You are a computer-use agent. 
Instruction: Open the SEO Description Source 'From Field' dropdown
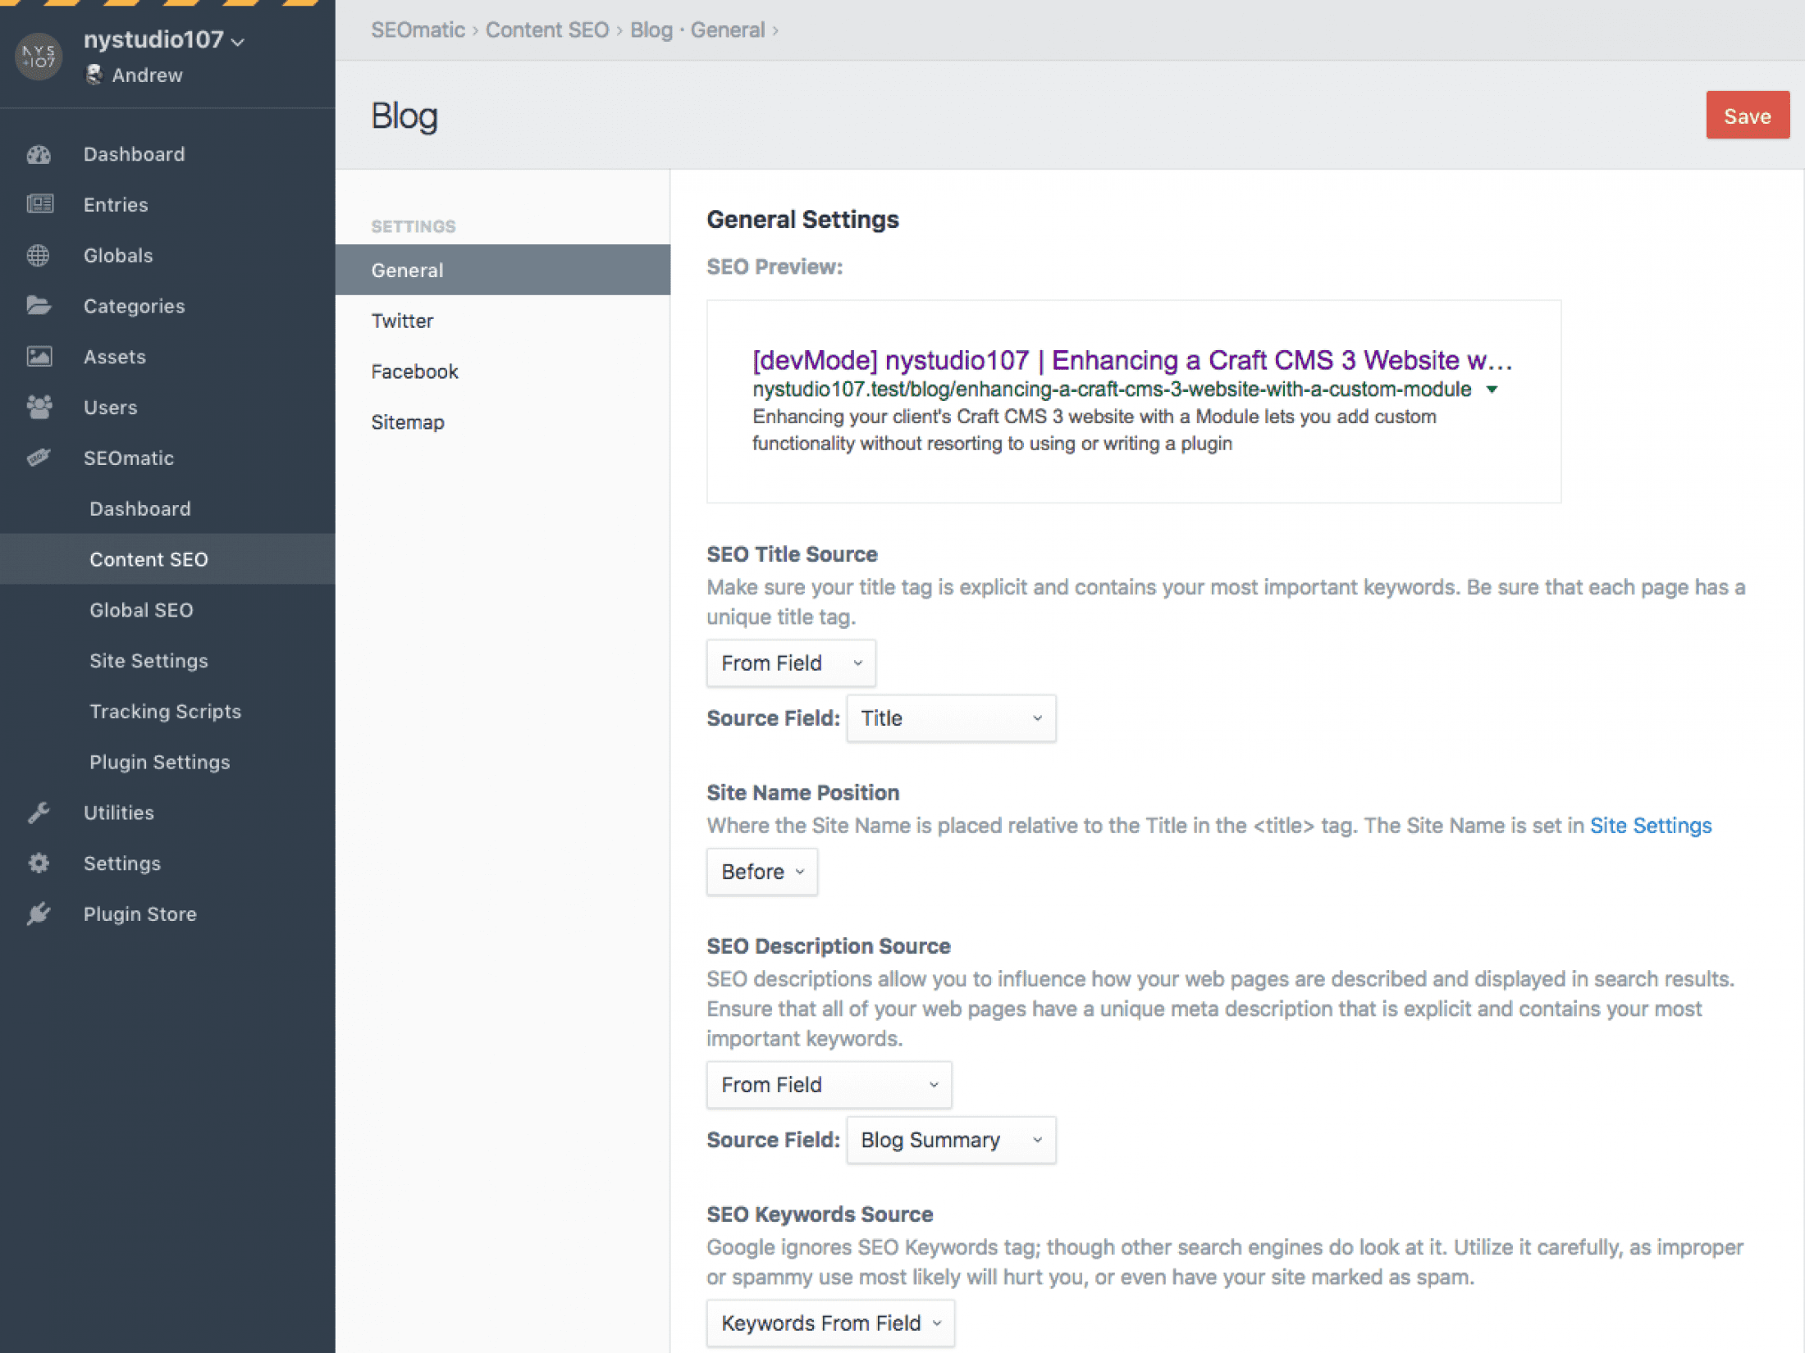829,1085
